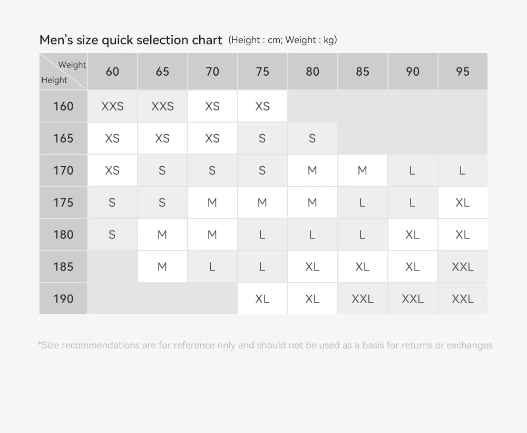The image size is (527, 433).
Task: Click the Weight/Height corner header cell
Action: coord(63,72)
